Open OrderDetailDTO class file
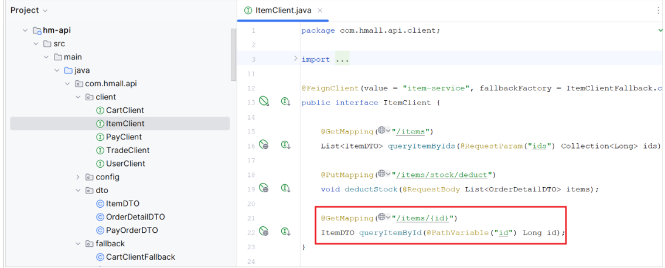The height and width of the screenshot is (268, 665). pos(135,217)
